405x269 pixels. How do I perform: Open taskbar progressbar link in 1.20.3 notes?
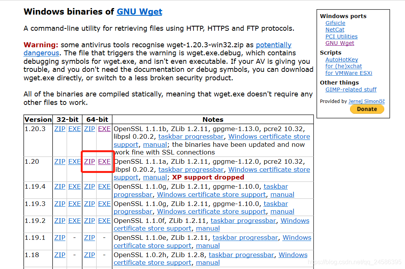coord(191,137)
